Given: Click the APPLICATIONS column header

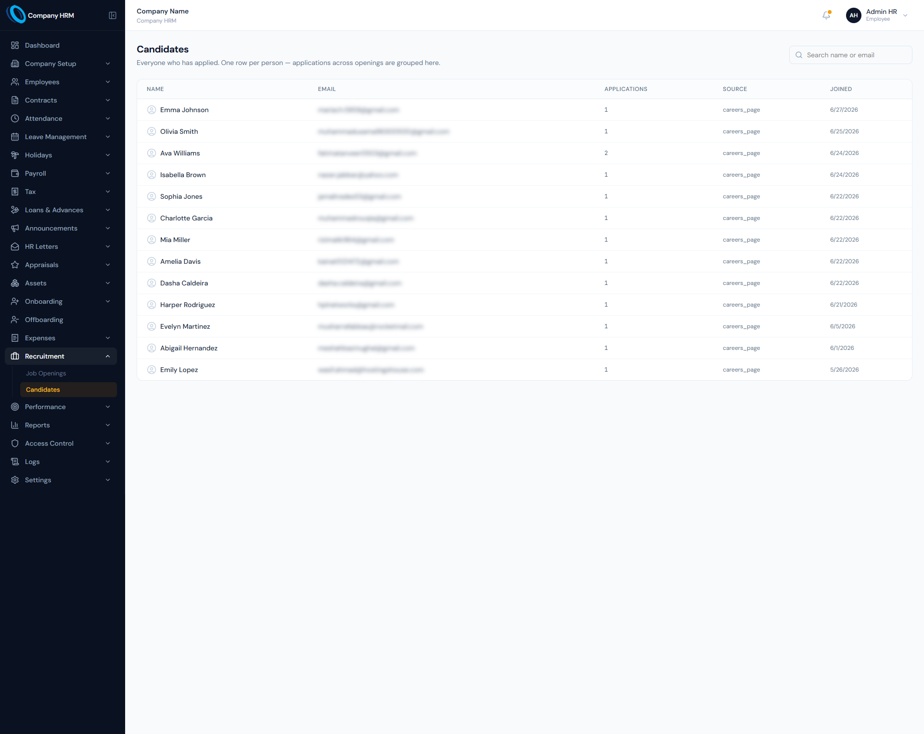Looking at the screenshot, I should 626,89.
